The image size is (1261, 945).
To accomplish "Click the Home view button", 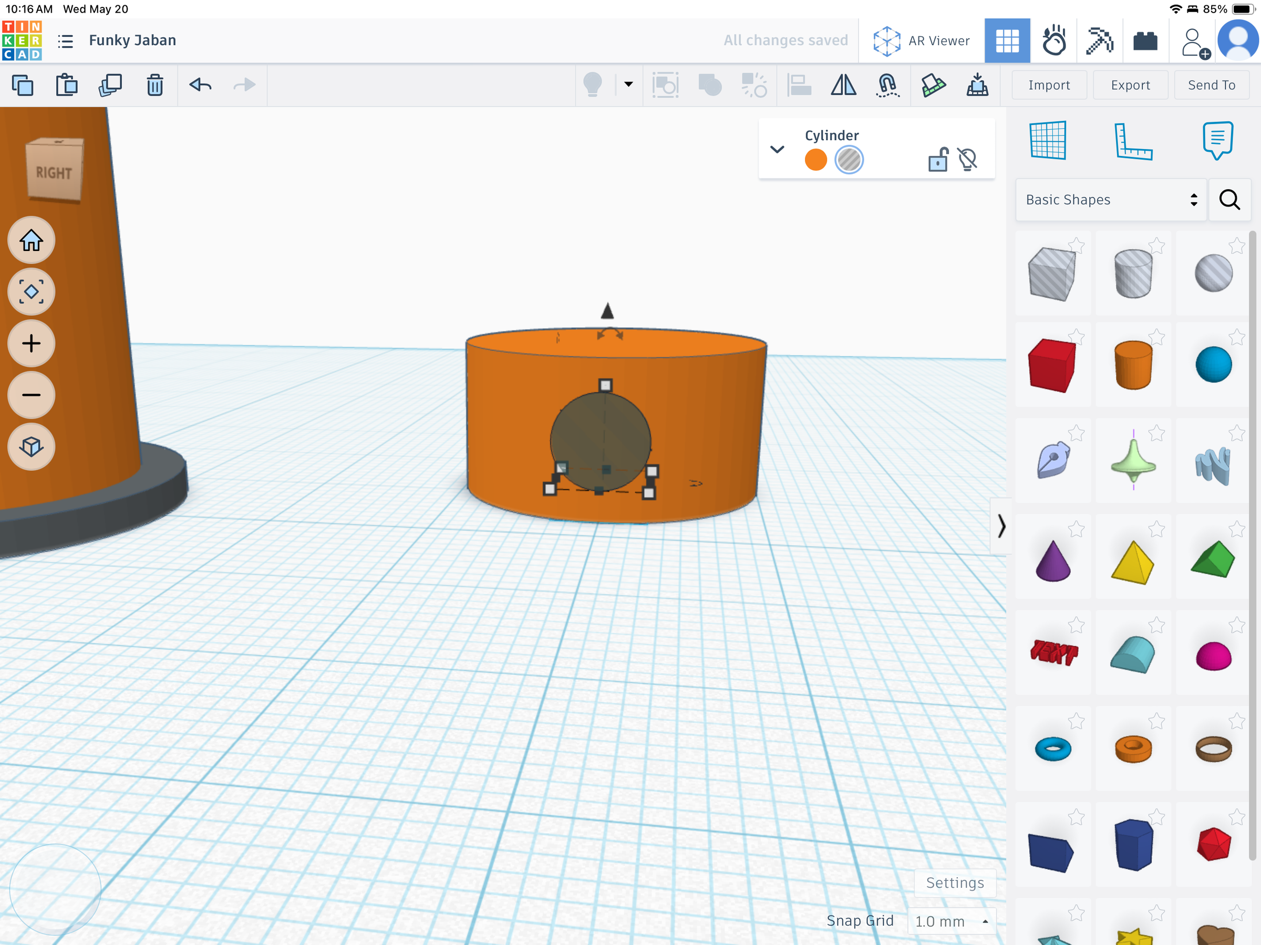I will coord(32,240).
